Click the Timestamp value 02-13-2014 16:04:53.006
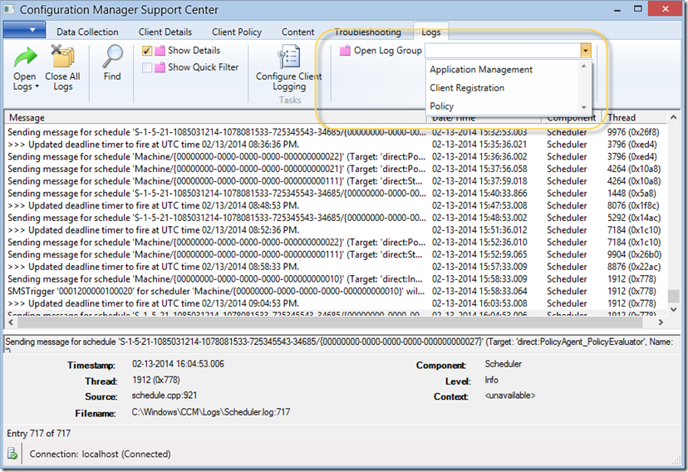 pos(178,364)
